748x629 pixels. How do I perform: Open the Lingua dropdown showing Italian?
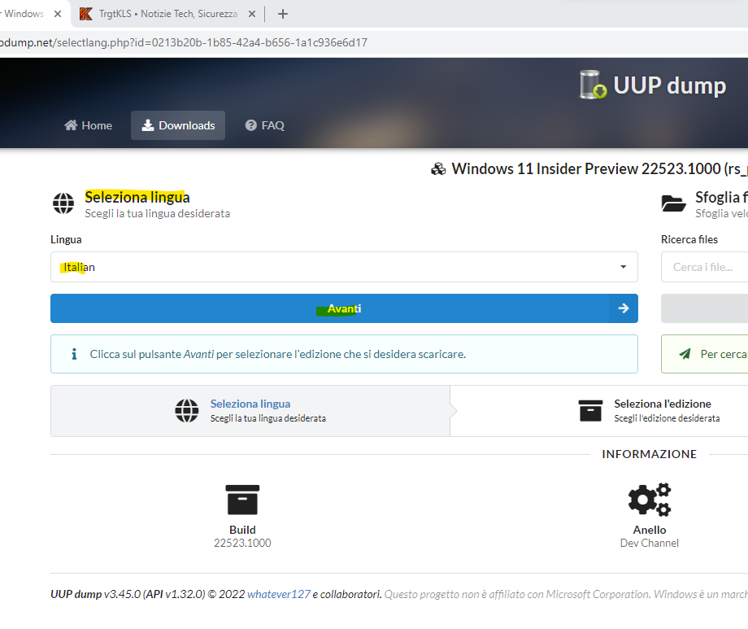(343, 267)
